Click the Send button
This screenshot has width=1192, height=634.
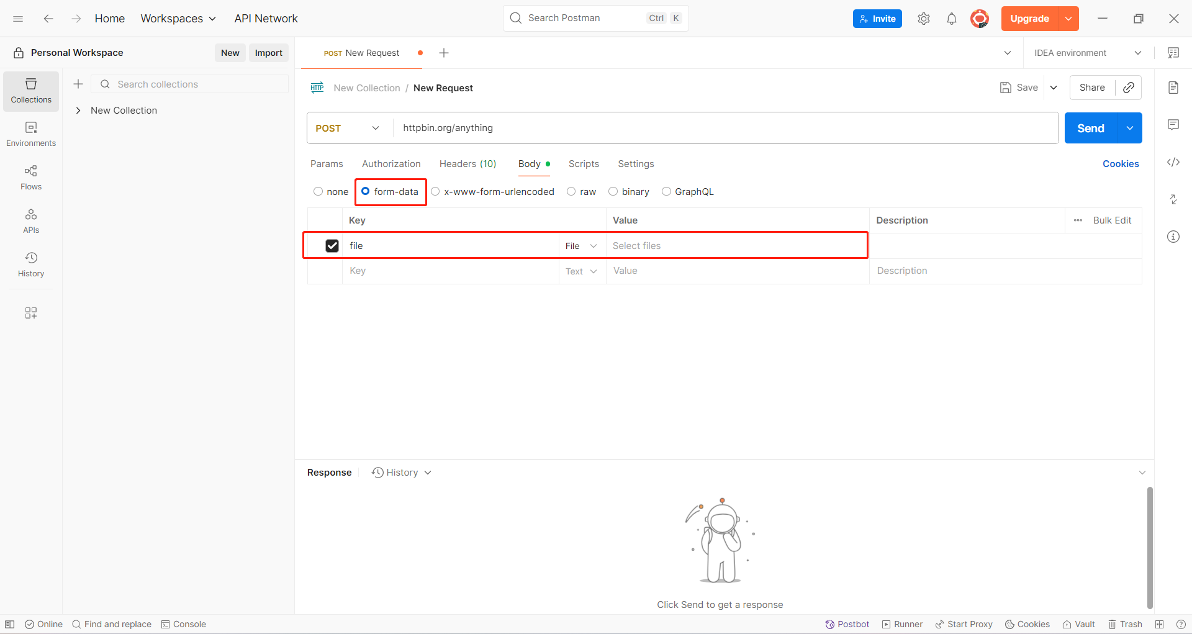[x=1090, y=128]
